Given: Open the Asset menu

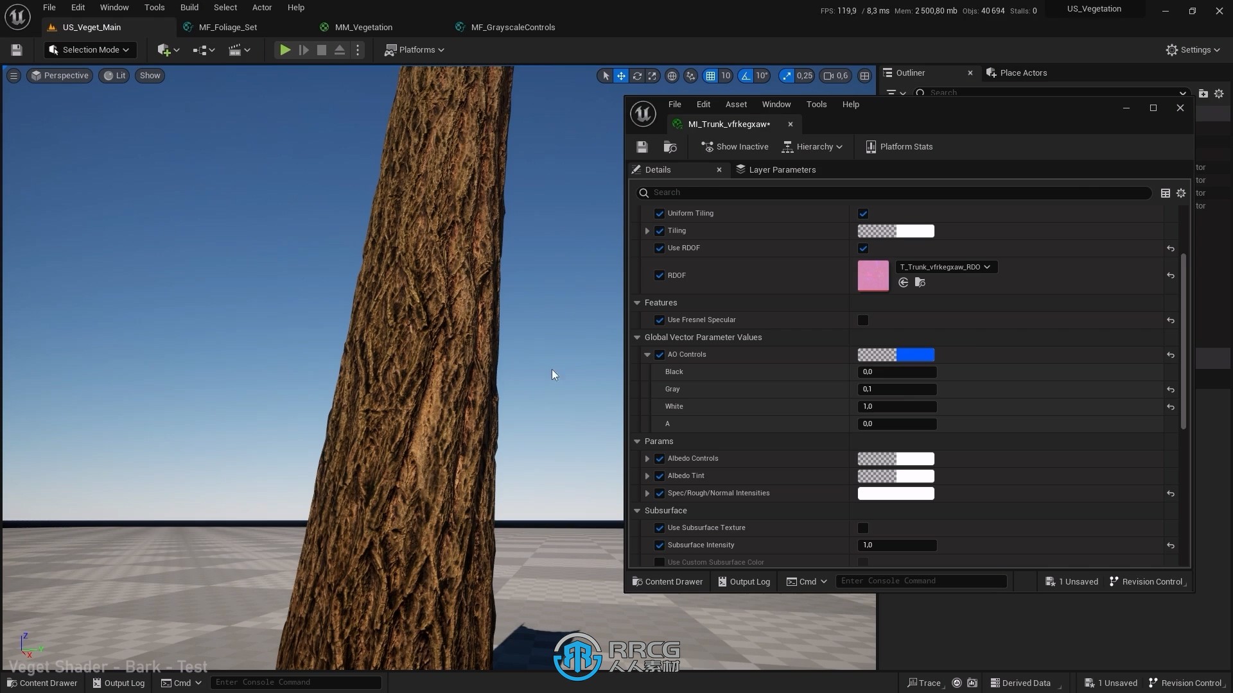Looking at the screenshot, I should (x=735, y=103).
